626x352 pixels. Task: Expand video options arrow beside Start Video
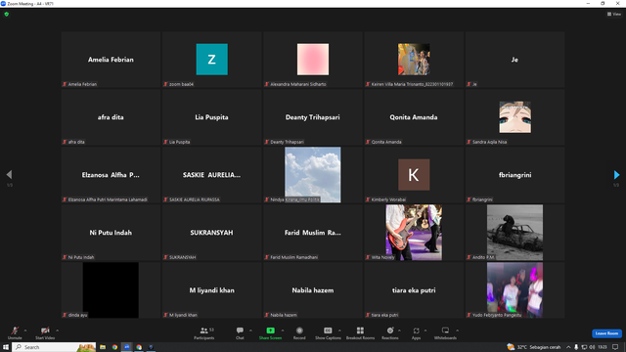pos(57,330)
